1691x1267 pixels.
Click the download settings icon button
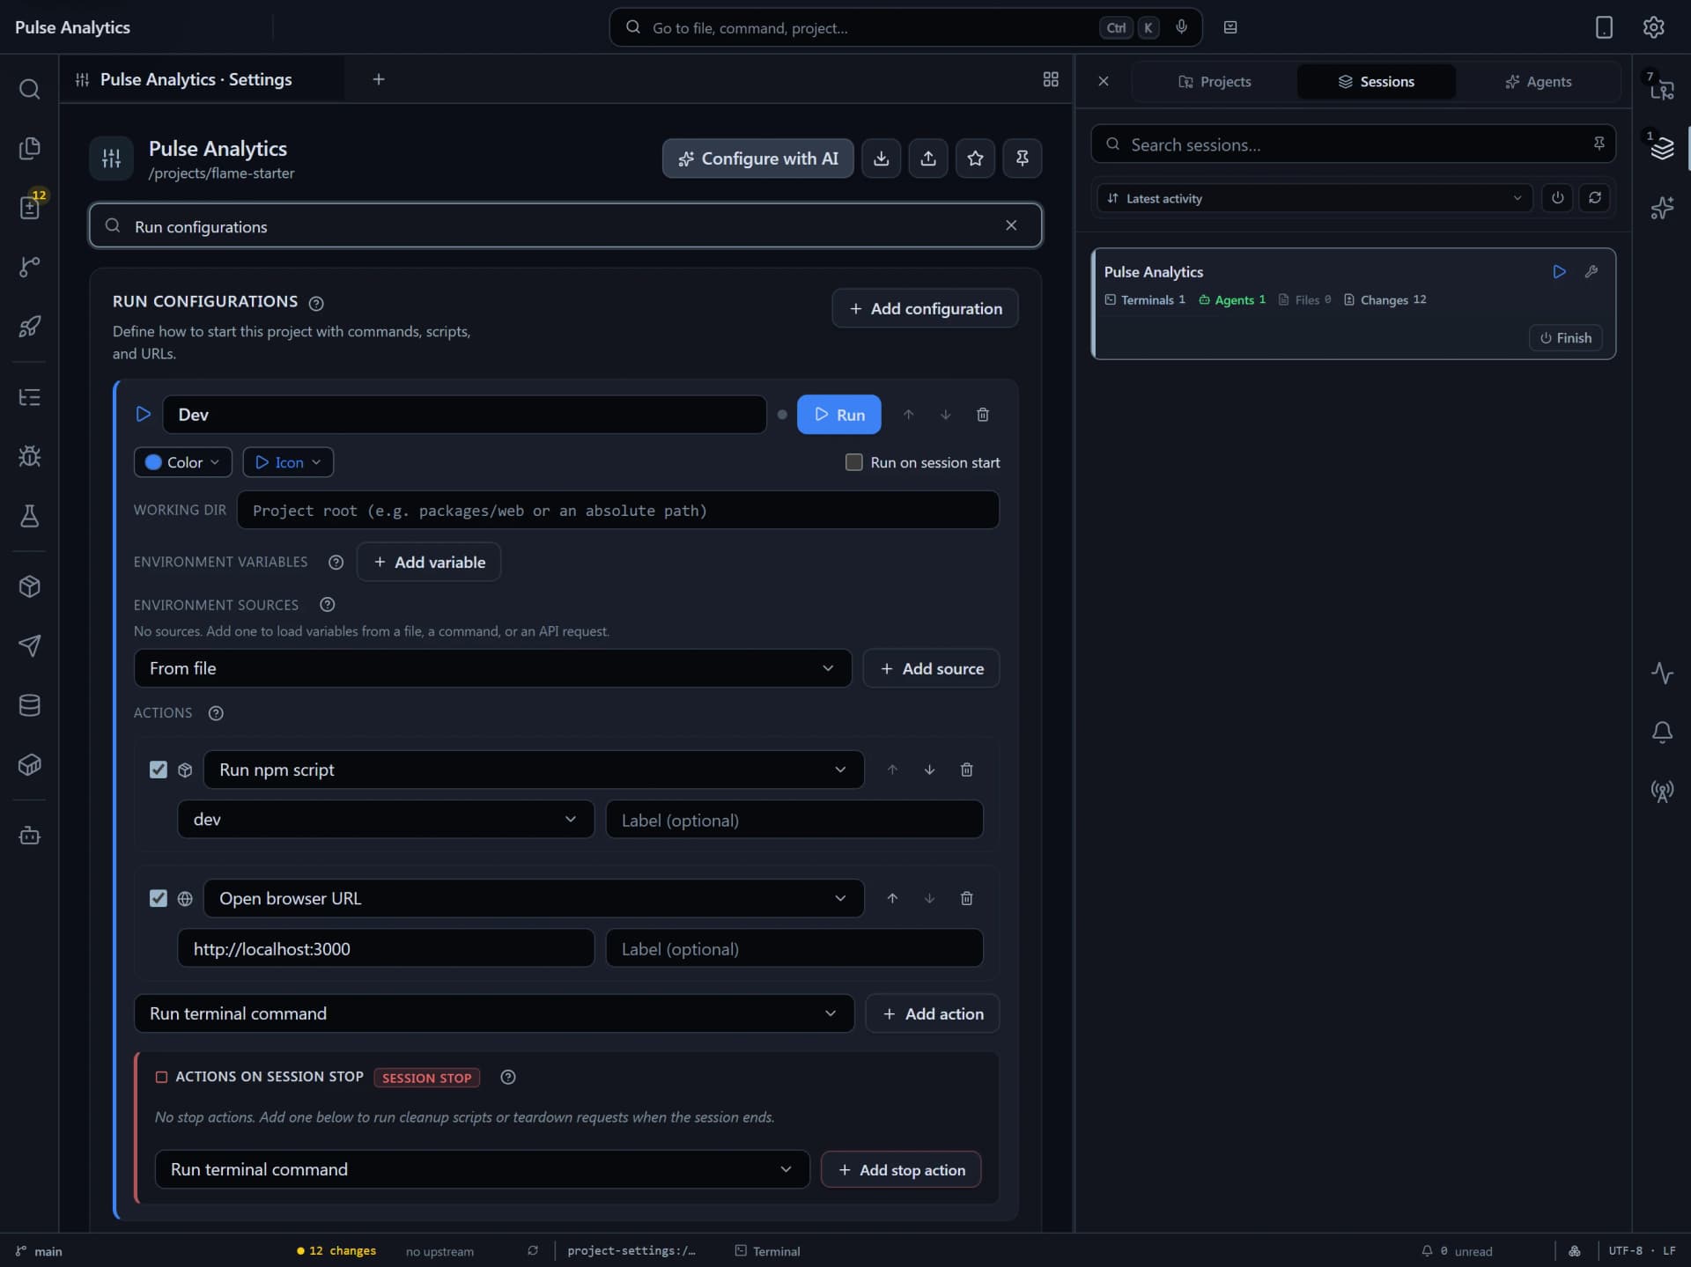(x=881, y=158)
